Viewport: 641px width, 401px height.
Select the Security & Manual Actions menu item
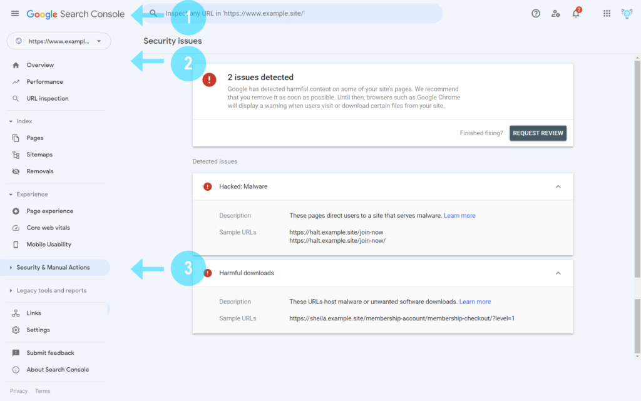pos(52,267)
